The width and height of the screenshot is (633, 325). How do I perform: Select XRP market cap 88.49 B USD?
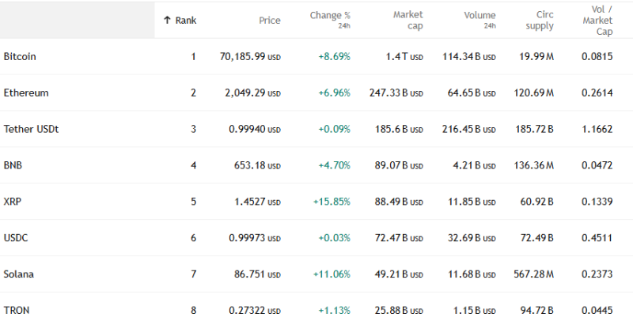[399, 202]
